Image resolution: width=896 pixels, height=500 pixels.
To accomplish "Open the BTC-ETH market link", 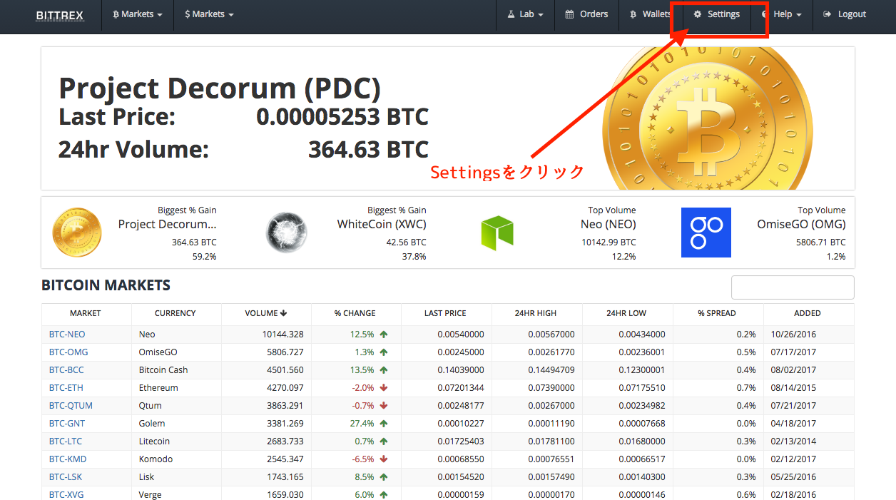I will click(66, 387).
